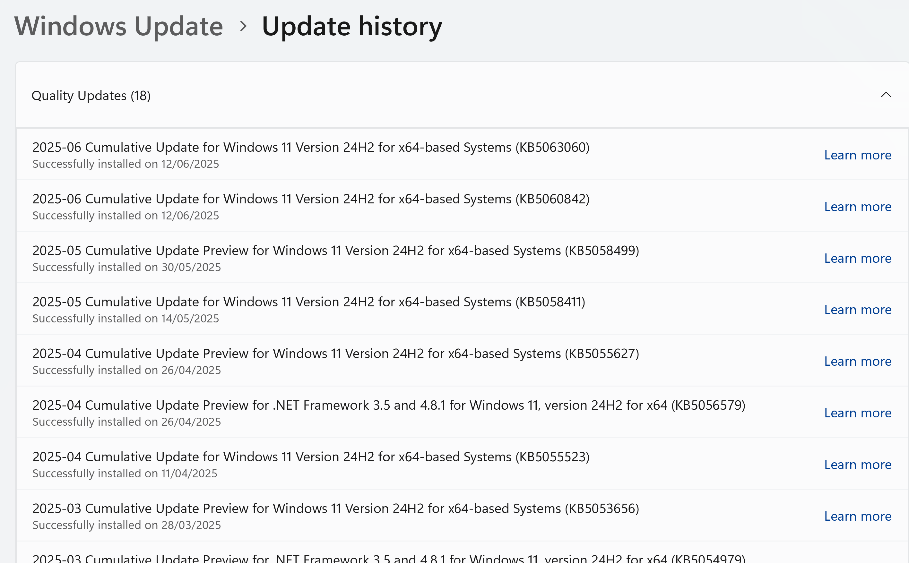
Task: Select the KB5053656 update preview title
Action: click(x=336, y=509)
